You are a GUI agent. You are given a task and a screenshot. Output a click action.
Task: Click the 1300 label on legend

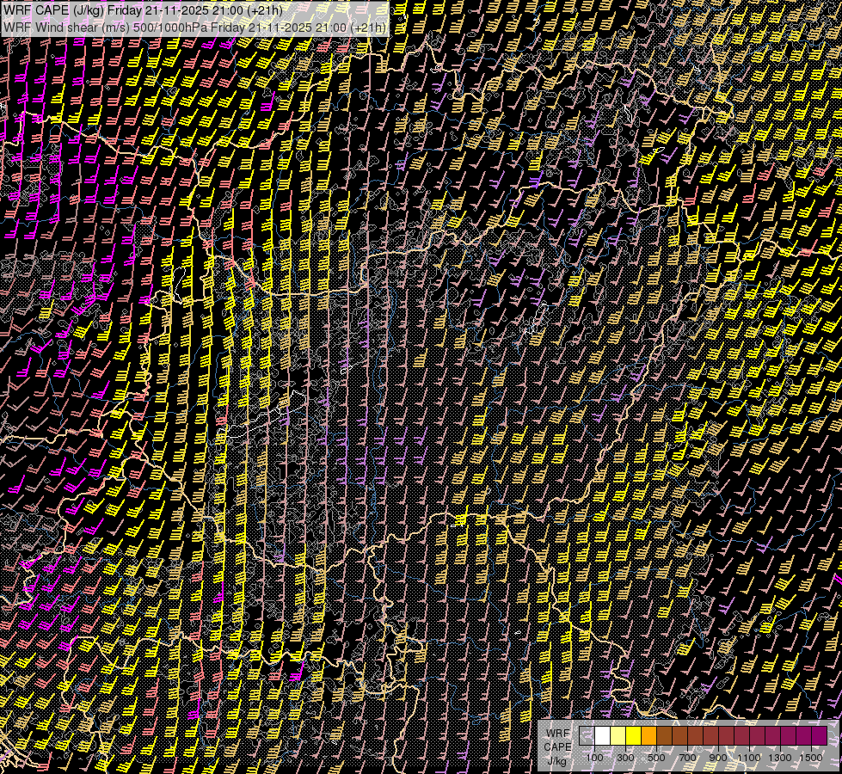coord(780,758)
